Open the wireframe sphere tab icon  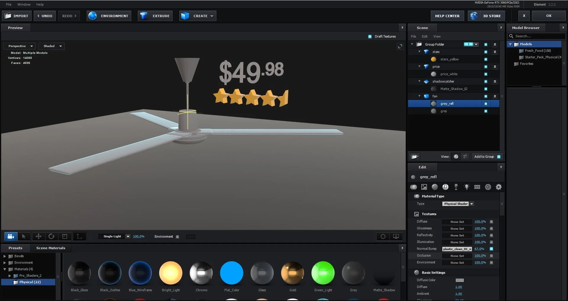[488, 187]
